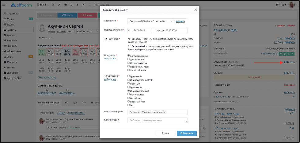300x143 pixels.
Task: Click добавить next to the Абонемент field
Action: point(180,21)
